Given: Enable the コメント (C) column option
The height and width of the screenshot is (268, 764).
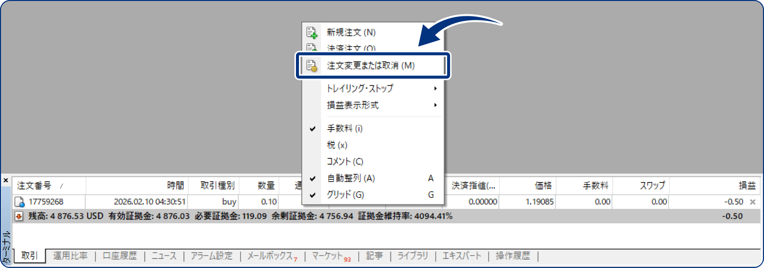Looking at the screenshot, I should [x=374, y=162].
